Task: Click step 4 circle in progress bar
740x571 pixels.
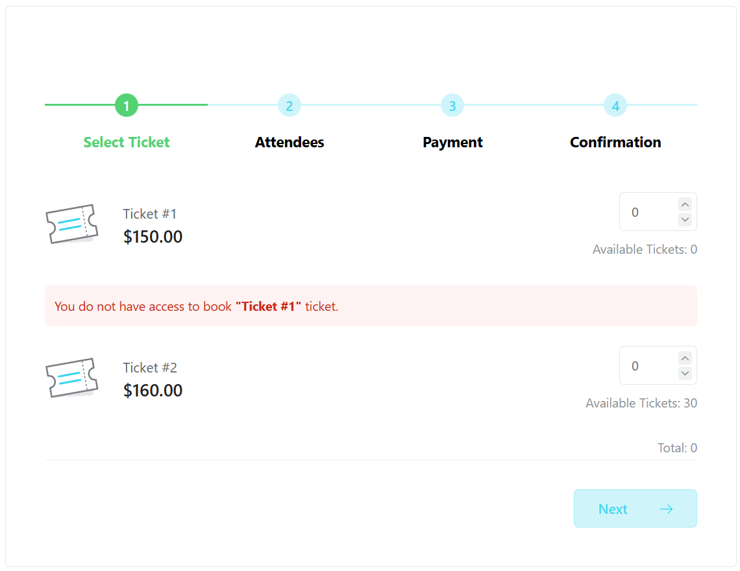Action: (x=615, y=105)
